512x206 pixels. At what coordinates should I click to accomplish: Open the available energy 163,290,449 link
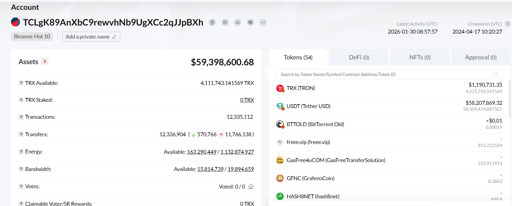click(x=202, y=152)
